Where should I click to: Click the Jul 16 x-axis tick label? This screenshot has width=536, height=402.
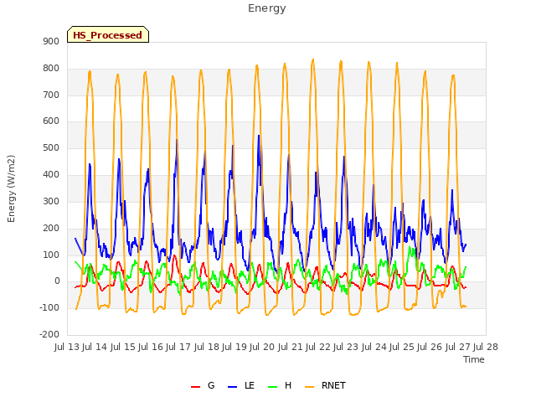point(151,347)
